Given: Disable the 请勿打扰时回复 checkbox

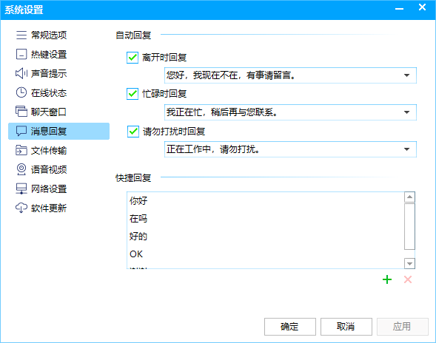Looking at the screenshot, I should pyautogui.click(x=133, y=132).
